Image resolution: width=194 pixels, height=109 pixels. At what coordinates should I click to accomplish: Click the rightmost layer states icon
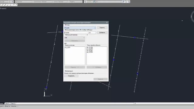(x=129, y=2)
